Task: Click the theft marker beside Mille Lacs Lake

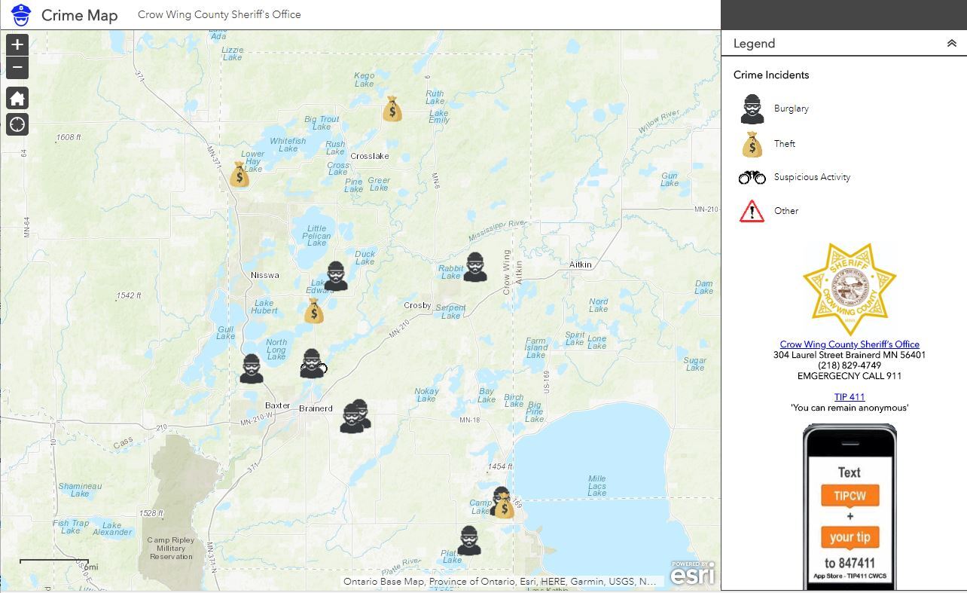Action: [x=503, y=507]
